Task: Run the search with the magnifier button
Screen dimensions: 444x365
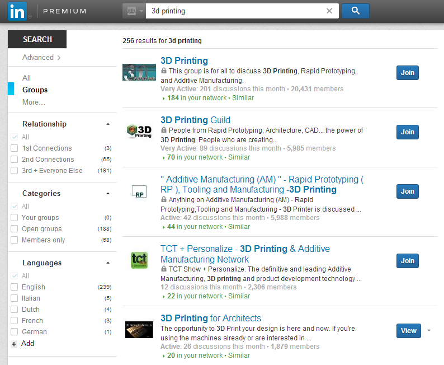Action: pyautogui.click(x=356, y=11)
